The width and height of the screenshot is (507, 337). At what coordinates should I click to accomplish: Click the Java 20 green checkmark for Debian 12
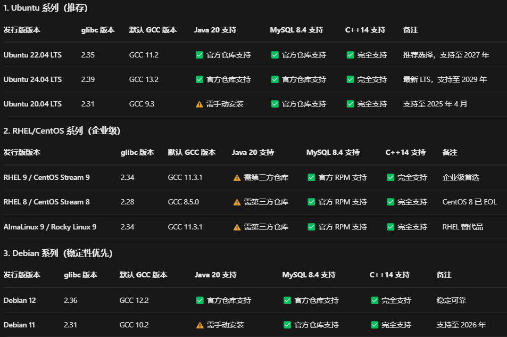coord(200,300)
